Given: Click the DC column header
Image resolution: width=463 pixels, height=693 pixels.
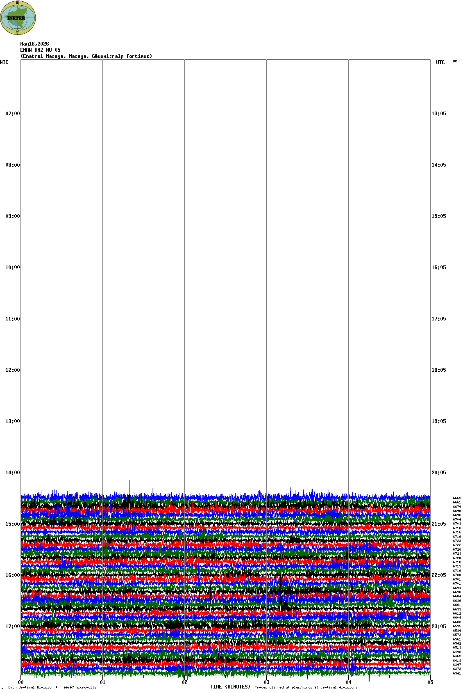Looking at the screenshot, I should coord(455,61).
